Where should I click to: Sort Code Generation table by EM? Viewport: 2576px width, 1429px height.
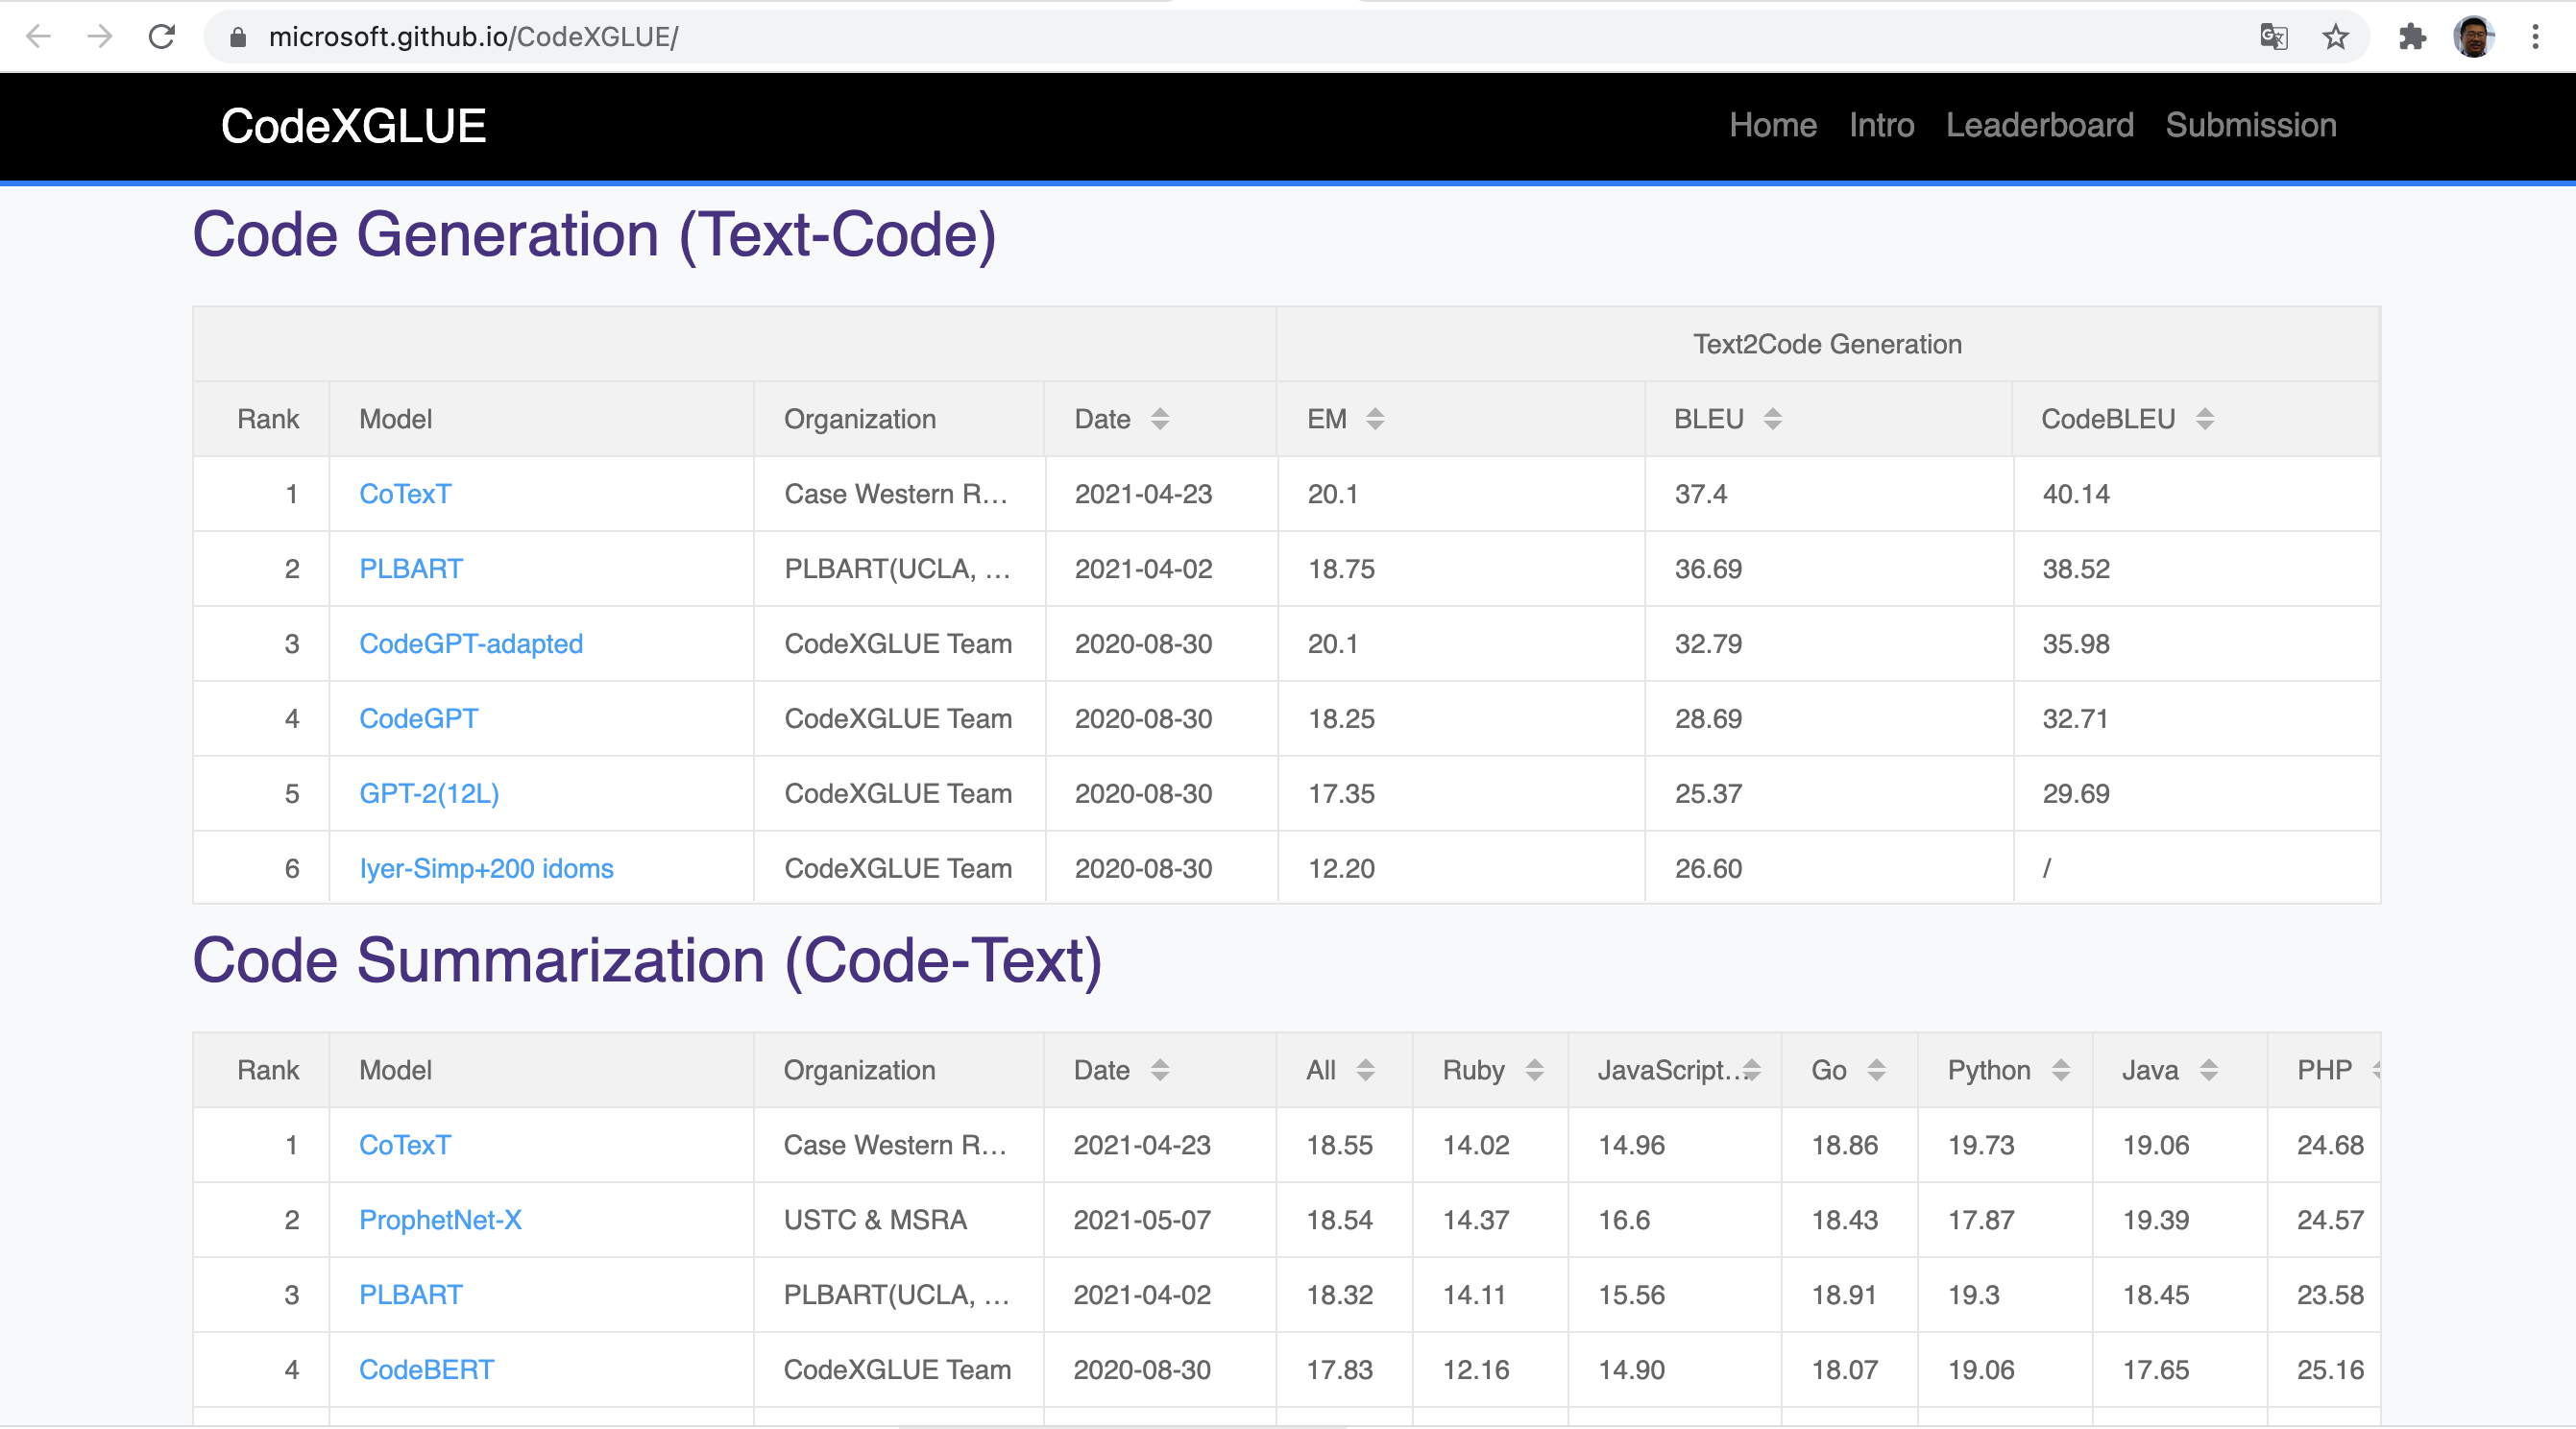pos(1375,419)
